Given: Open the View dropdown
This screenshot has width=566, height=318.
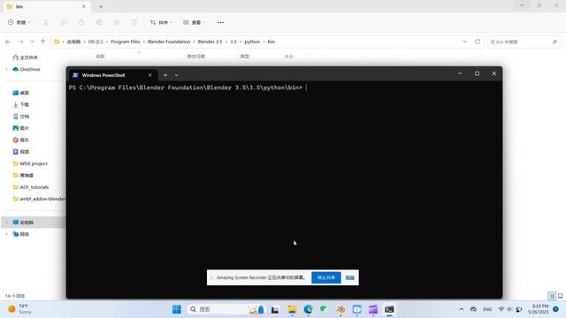Looking at the screenshot, I should 194,22.
